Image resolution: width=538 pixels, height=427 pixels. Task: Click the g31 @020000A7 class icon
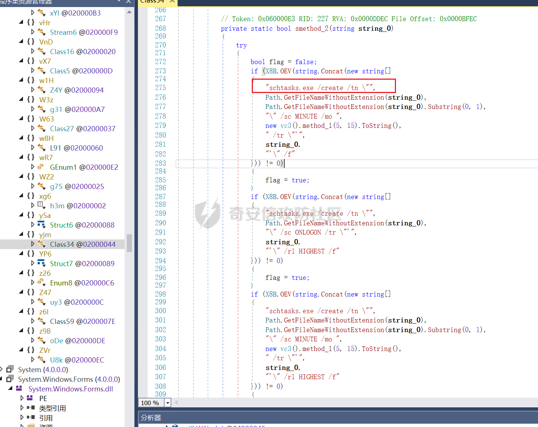42,109
